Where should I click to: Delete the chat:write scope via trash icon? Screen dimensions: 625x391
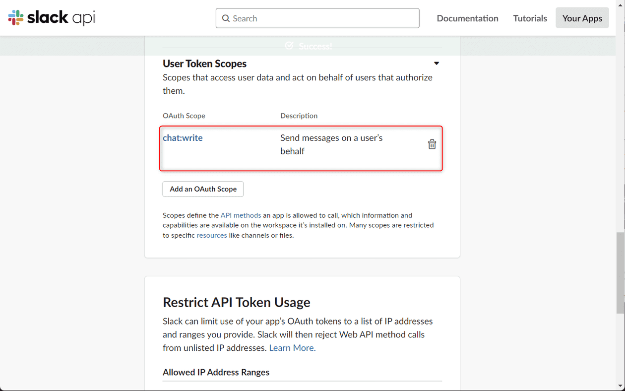pyautogui.click(x=432, y=143)
